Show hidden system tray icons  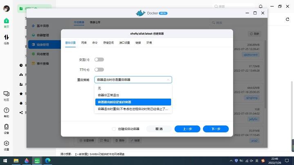click(231, 161)
